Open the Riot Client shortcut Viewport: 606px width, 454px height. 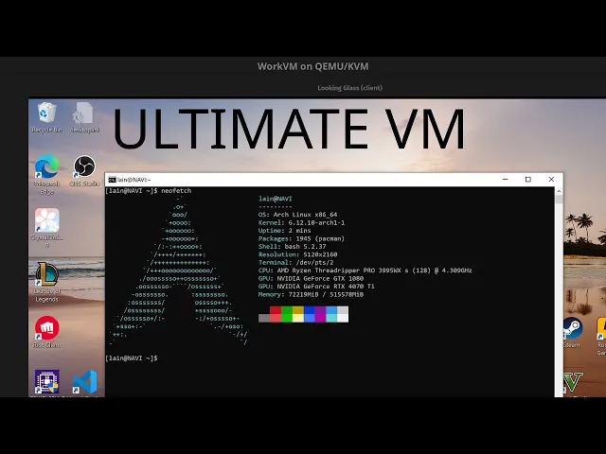(46, 332)
